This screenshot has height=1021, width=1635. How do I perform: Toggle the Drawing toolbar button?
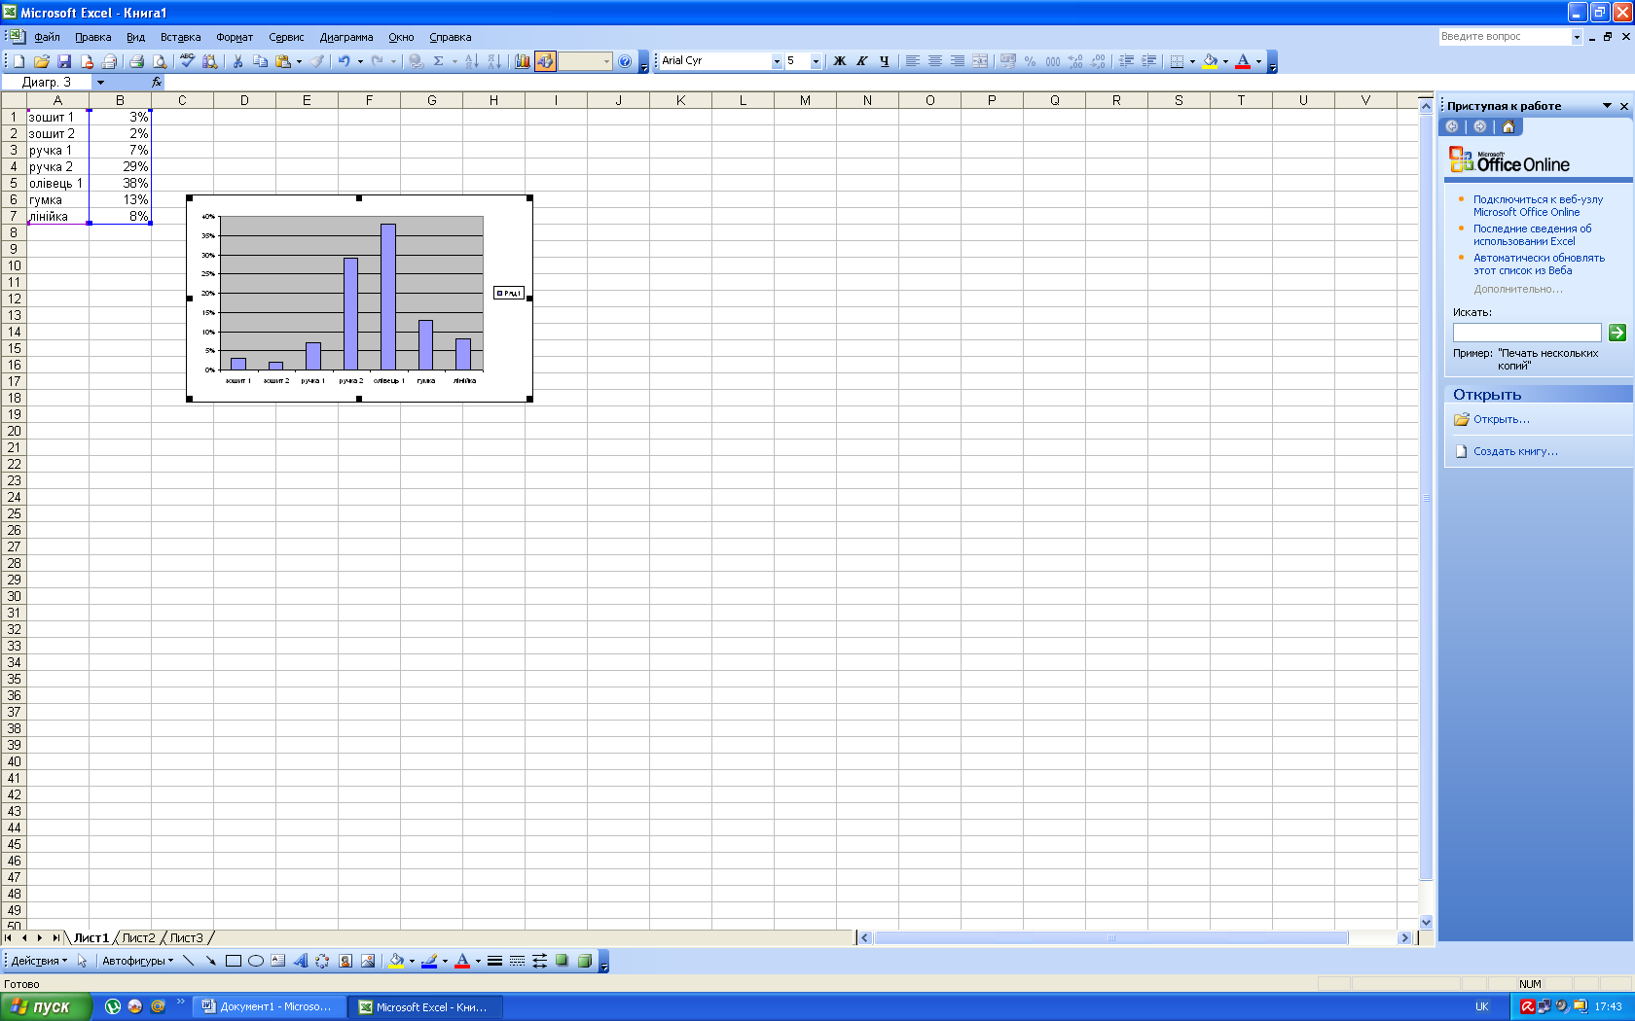click(x=545, y=61)
